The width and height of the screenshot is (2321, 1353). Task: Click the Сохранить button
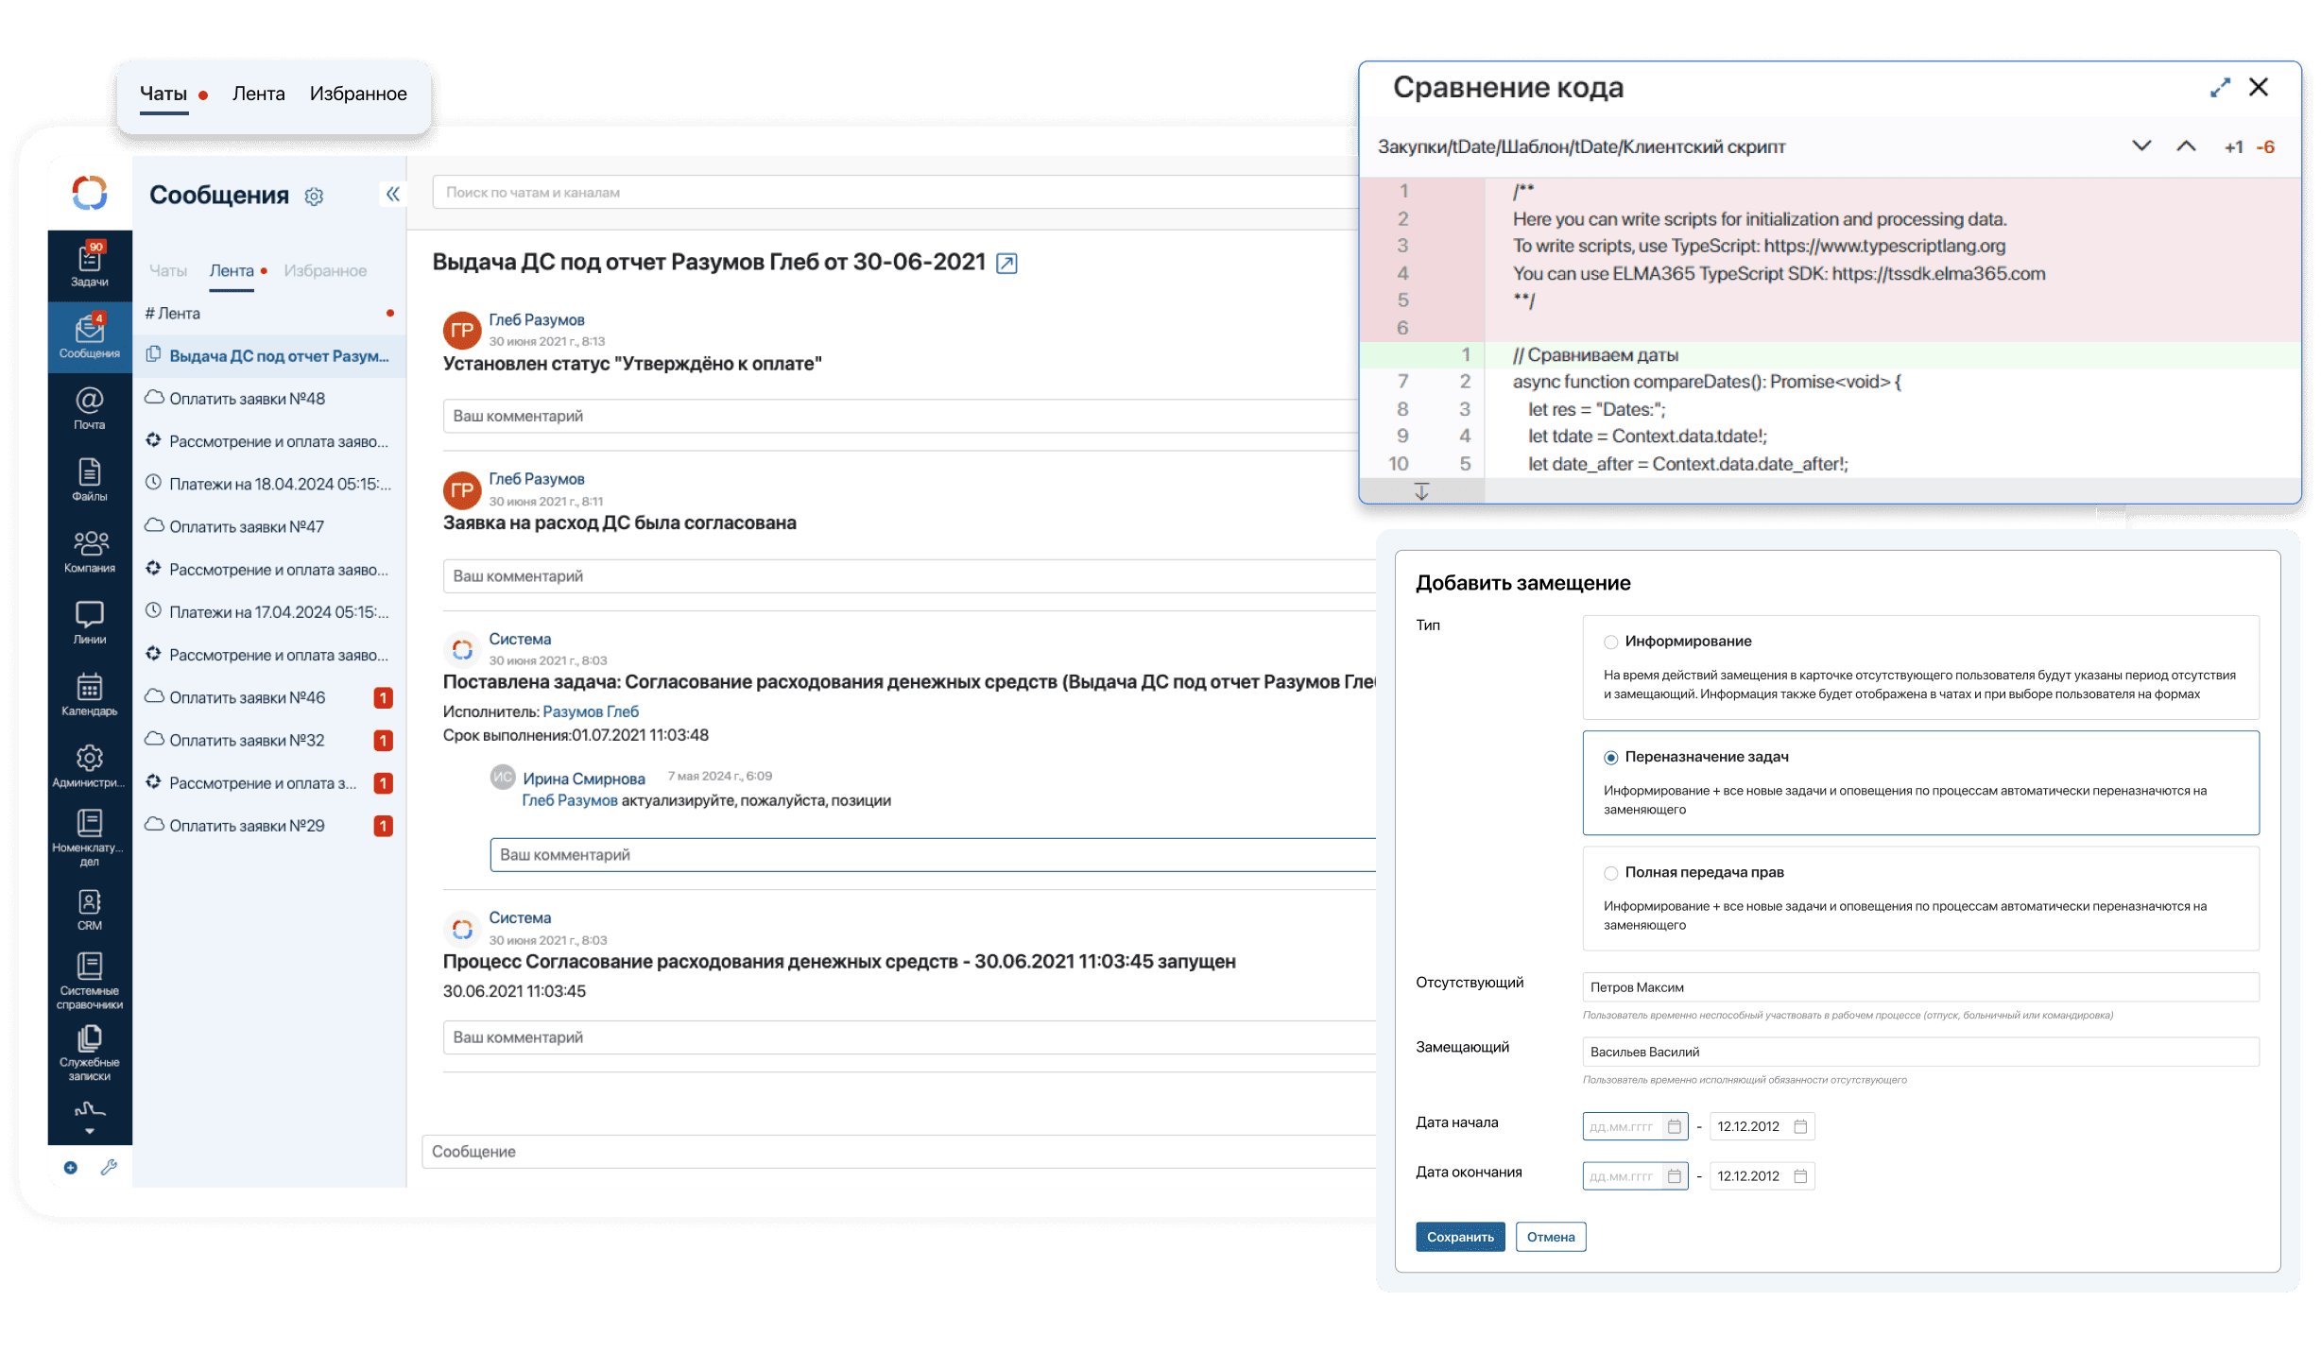[x=1460, y=1237]
